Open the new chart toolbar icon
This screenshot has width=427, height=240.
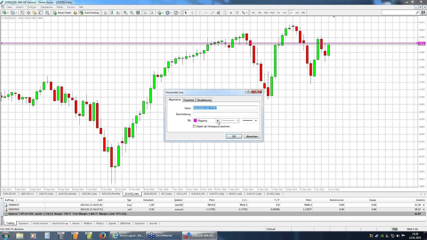(4, 13)
